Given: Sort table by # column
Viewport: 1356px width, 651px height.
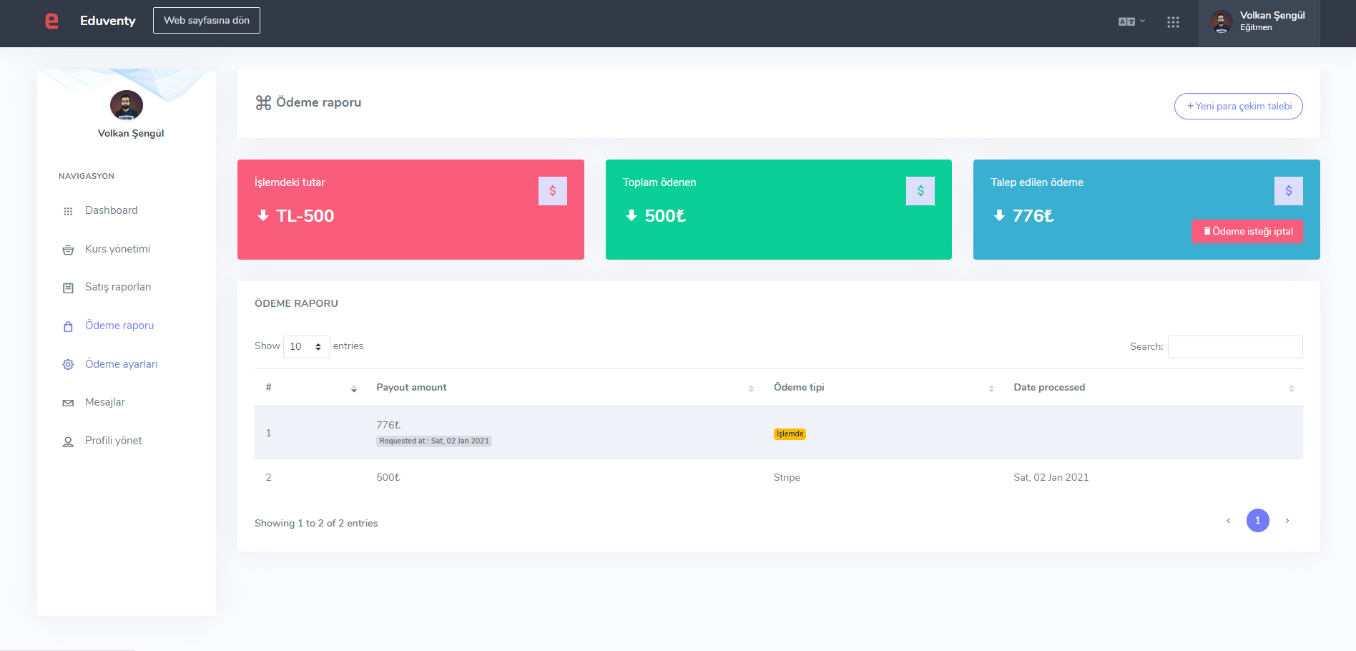Looking at the screenshot, I should pyautogui.click(x=310, y=388).
